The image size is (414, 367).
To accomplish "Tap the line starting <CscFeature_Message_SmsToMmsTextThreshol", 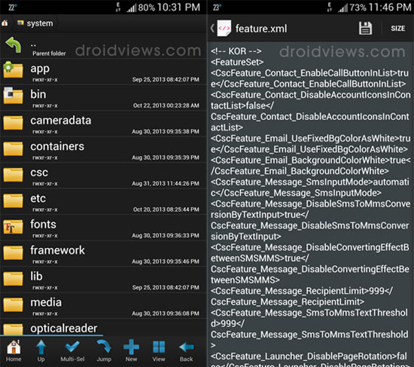I will (x=309, y=313).
